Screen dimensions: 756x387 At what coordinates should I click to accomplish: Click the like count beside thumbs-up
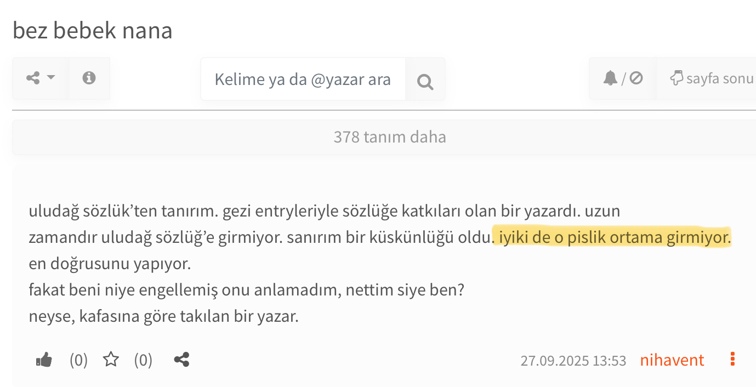[78, 360]
